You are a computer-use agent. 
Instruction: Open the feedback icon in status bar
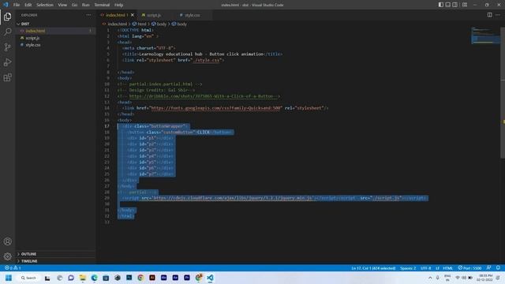[x=489, y=268]
